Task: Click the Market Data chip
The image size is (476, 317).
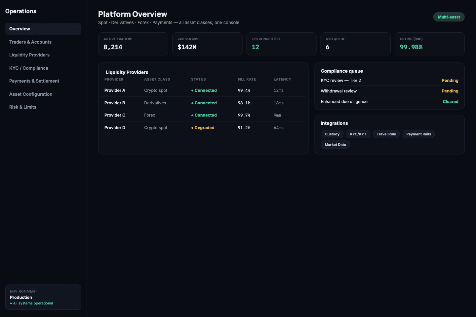Action: point(335,145)
